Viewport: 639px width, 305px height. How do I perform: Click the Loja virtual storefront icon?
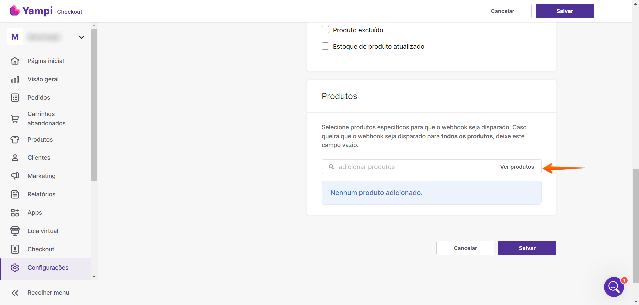[x=15, y=231]
